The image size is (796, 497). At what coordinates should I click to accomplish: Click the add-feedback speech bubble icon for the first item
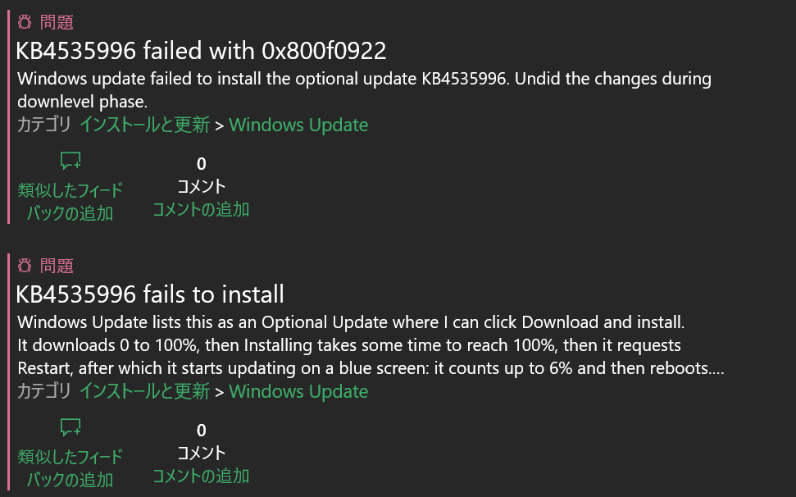(x=70, y=161)
